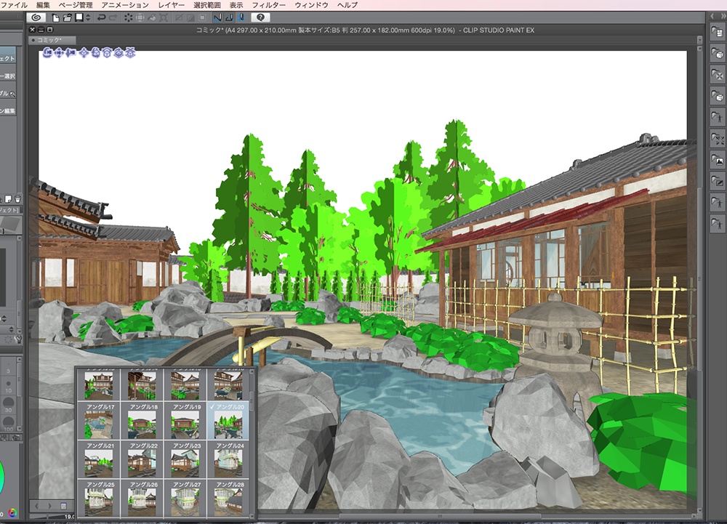Click the canvas horizontal scrollbar
727x524 pixels.
pos(440,516)
